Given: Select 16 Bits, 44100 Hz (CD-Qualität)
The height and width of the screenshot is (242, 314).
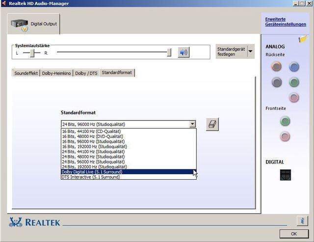Looking at the screenshot, I should [129, 132].
